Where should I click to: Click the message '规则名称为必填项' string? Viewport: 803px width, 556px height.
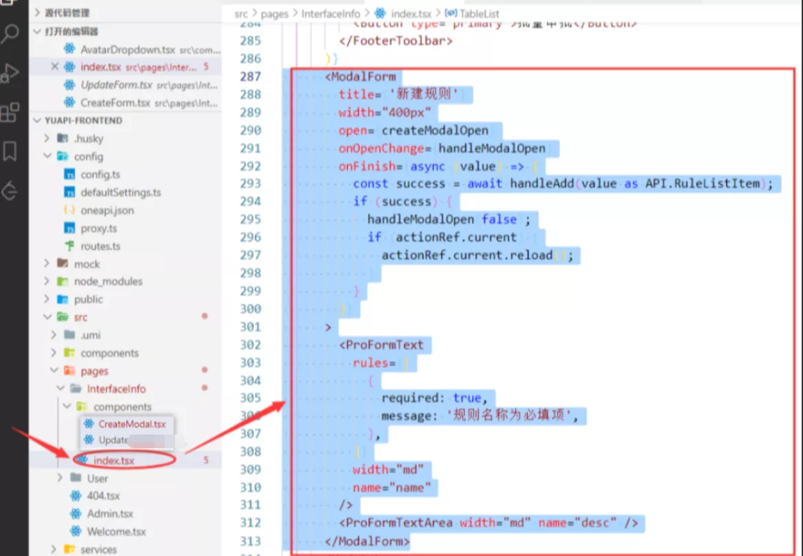pos(509,415)
